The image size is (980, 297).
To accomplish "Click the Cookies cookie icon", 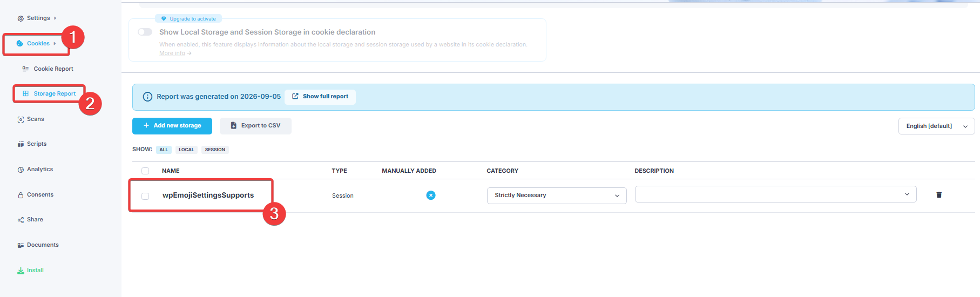I will 20,44.
